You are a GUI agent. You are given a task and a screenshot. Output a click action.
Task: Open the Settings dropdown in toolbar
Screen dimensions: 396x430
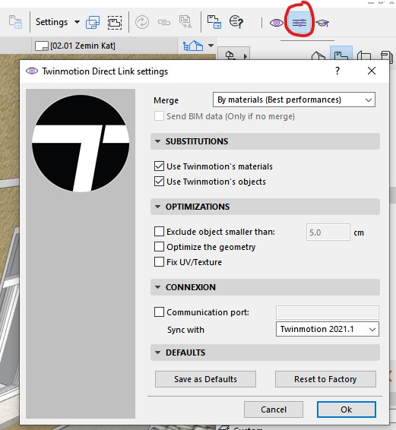[58, 22]
